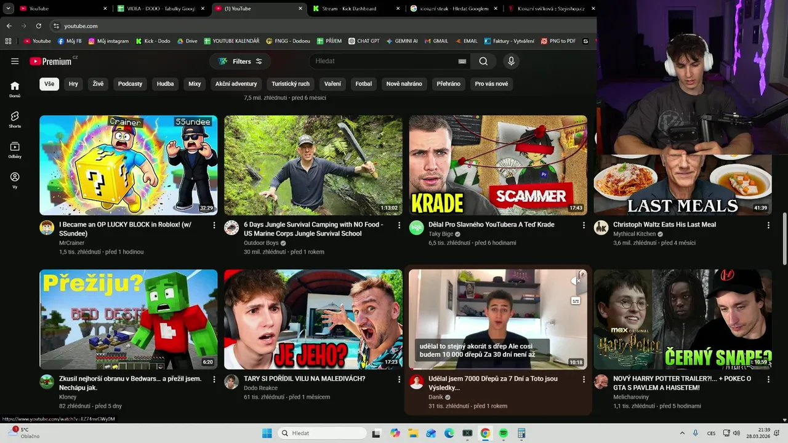Open the Taky Bige channel avatar

pos(416,228)
